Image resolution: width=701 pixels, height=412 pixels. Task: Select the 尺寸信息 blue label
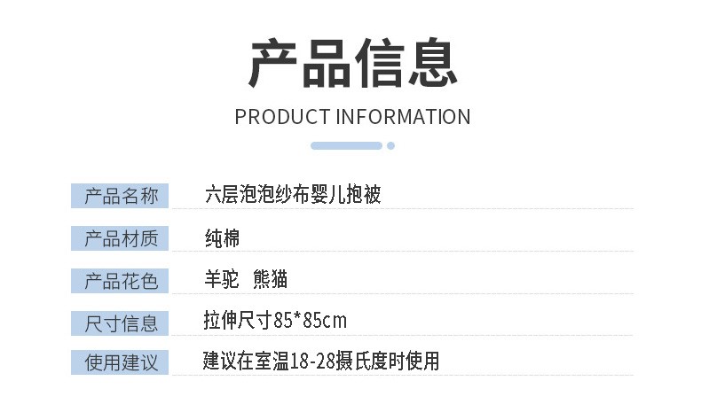(120, 323)
